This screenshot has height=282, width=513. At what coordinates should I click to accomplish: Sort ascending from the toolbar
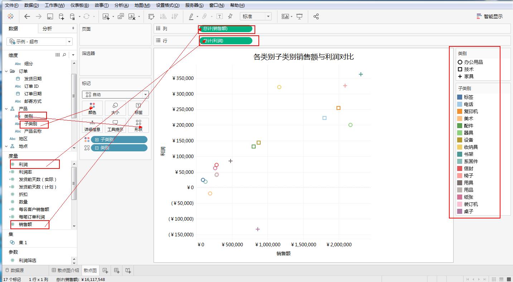163,16
